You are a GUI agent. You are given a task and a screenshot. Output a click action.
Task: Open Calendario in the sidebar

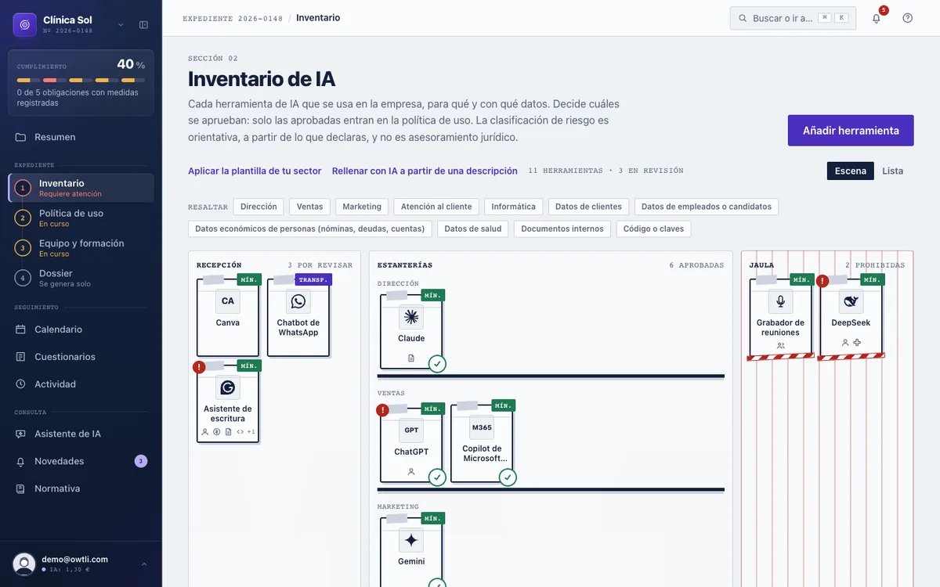click(x=81, y=330)
